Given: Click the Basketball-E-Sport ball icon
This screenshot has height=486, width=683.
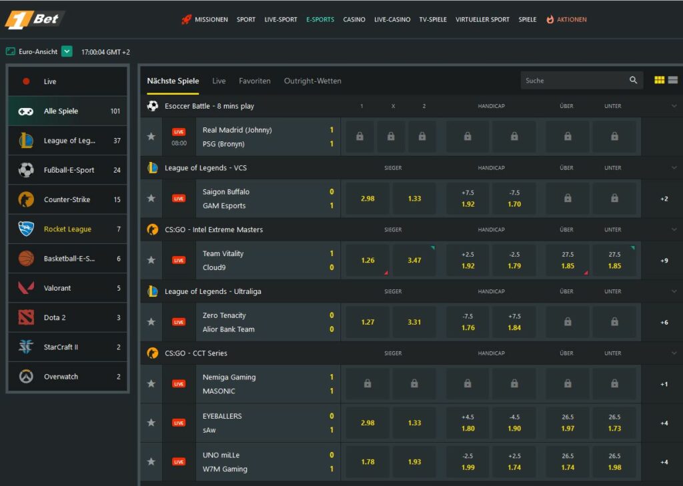Looking at the screenshot, I should tap(26, 258).
